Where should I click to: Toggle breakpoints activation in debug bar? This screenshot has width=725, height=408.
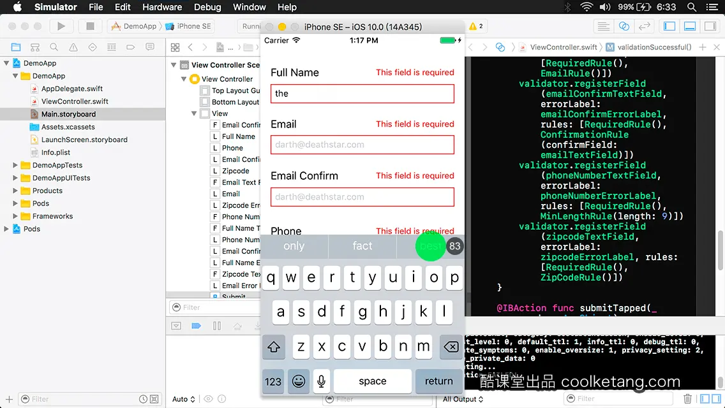(197, 326)
